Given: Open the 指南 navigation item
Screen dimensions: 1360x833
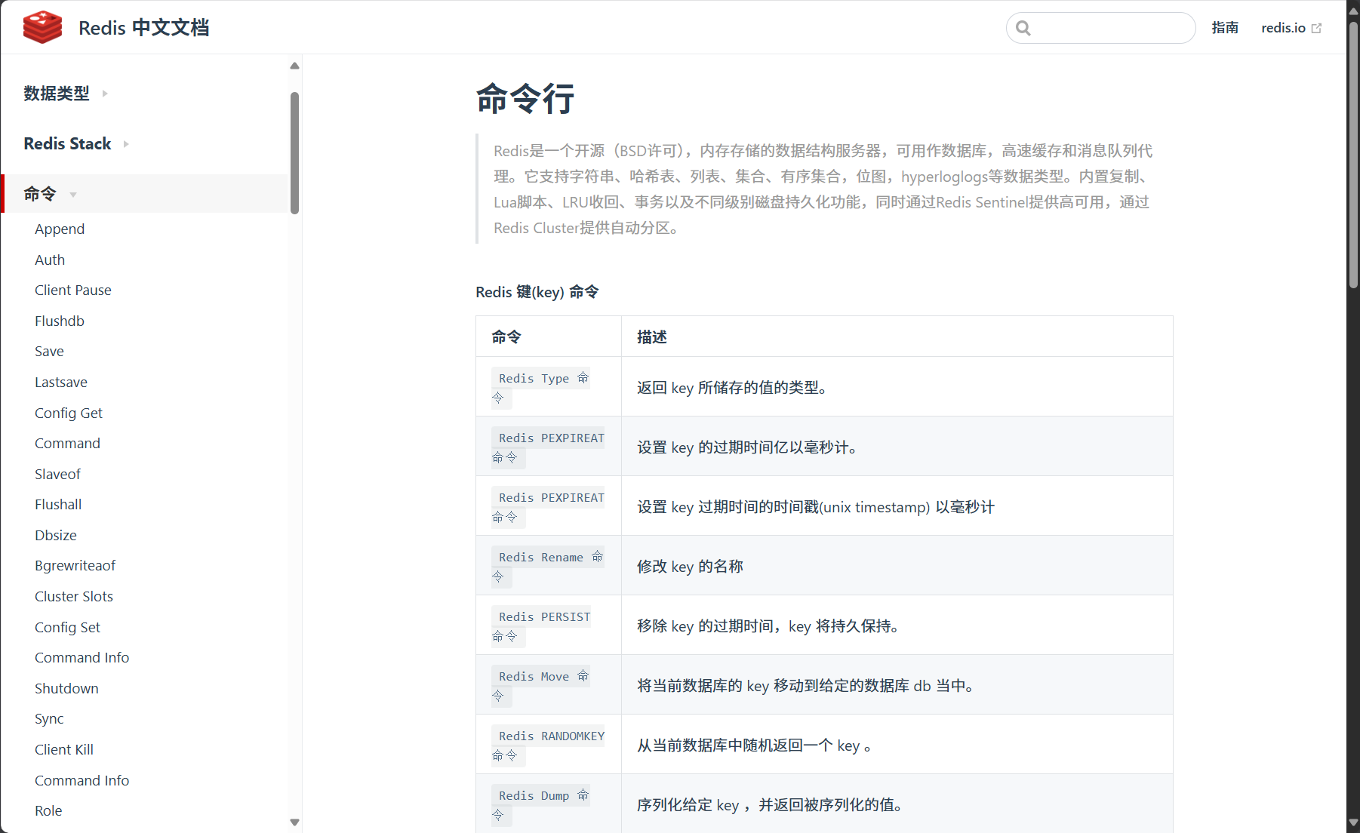Looking at the screenshot, I should point(1225,28).
